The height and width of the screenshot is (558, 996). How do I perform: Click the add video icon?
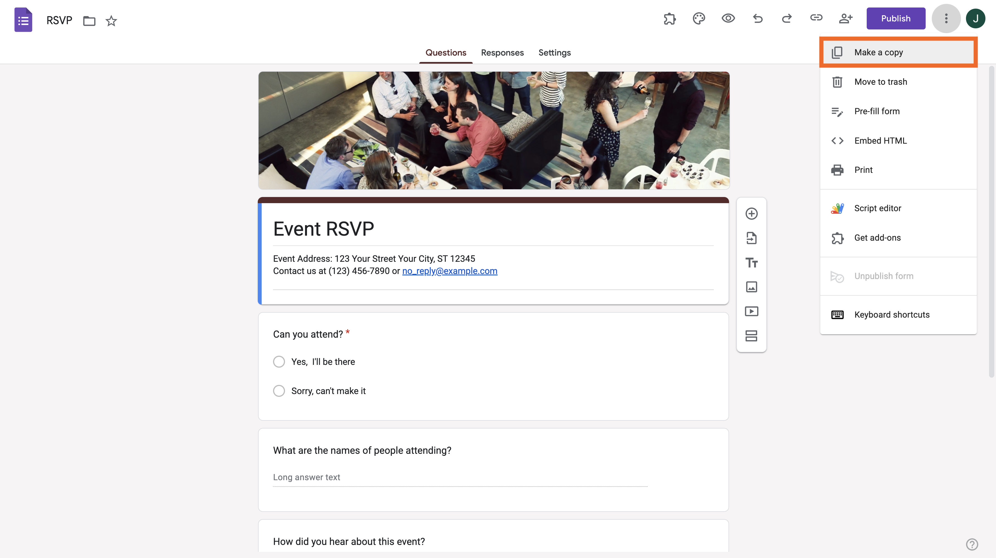pos(751,312)
